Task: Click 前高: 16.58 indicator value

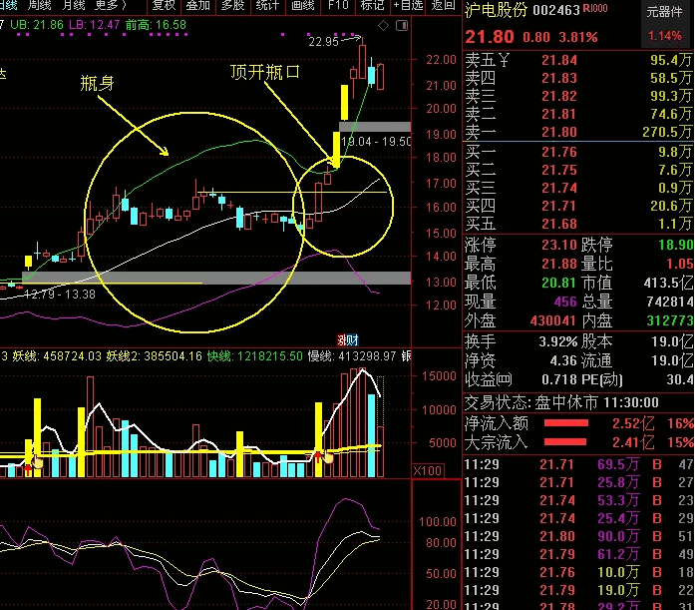Action: coord(156,25)
